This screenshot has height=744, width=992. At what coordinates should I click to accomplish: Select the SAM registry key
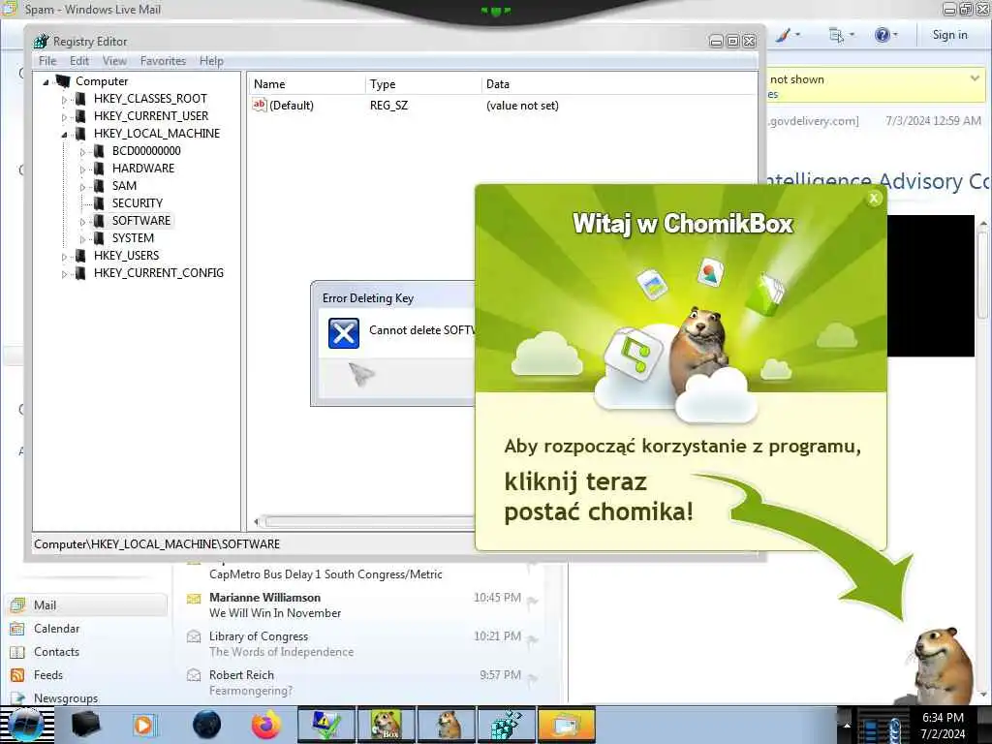[125, 185]
